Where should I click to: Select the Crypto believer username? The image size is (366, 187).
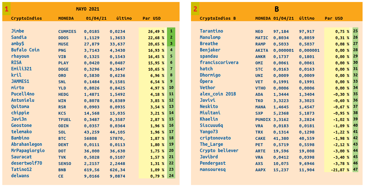[x=219, y=150]
